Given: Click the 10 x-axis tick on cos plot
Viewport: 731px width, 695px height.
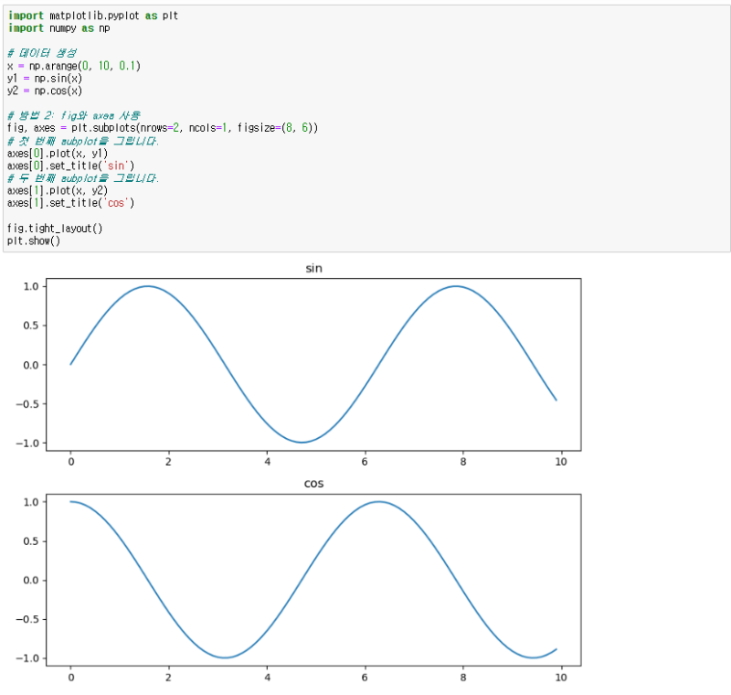Looking at the screenshot, I should [561, 678].
